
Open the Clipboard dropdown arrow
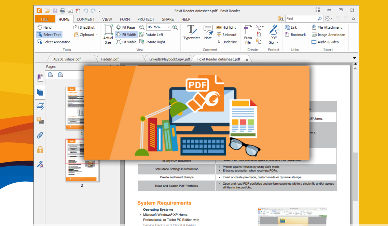click(x=97, y=34)
